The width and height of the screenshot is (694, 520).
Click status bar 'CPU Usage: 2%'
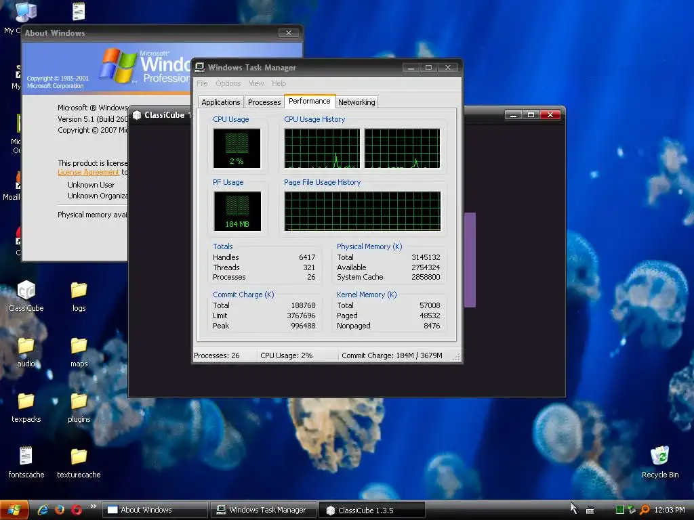pyautogui.click(x=287, y=355)
